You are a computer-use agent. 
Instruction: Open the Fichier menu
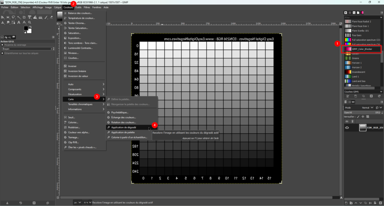point(5,7)
